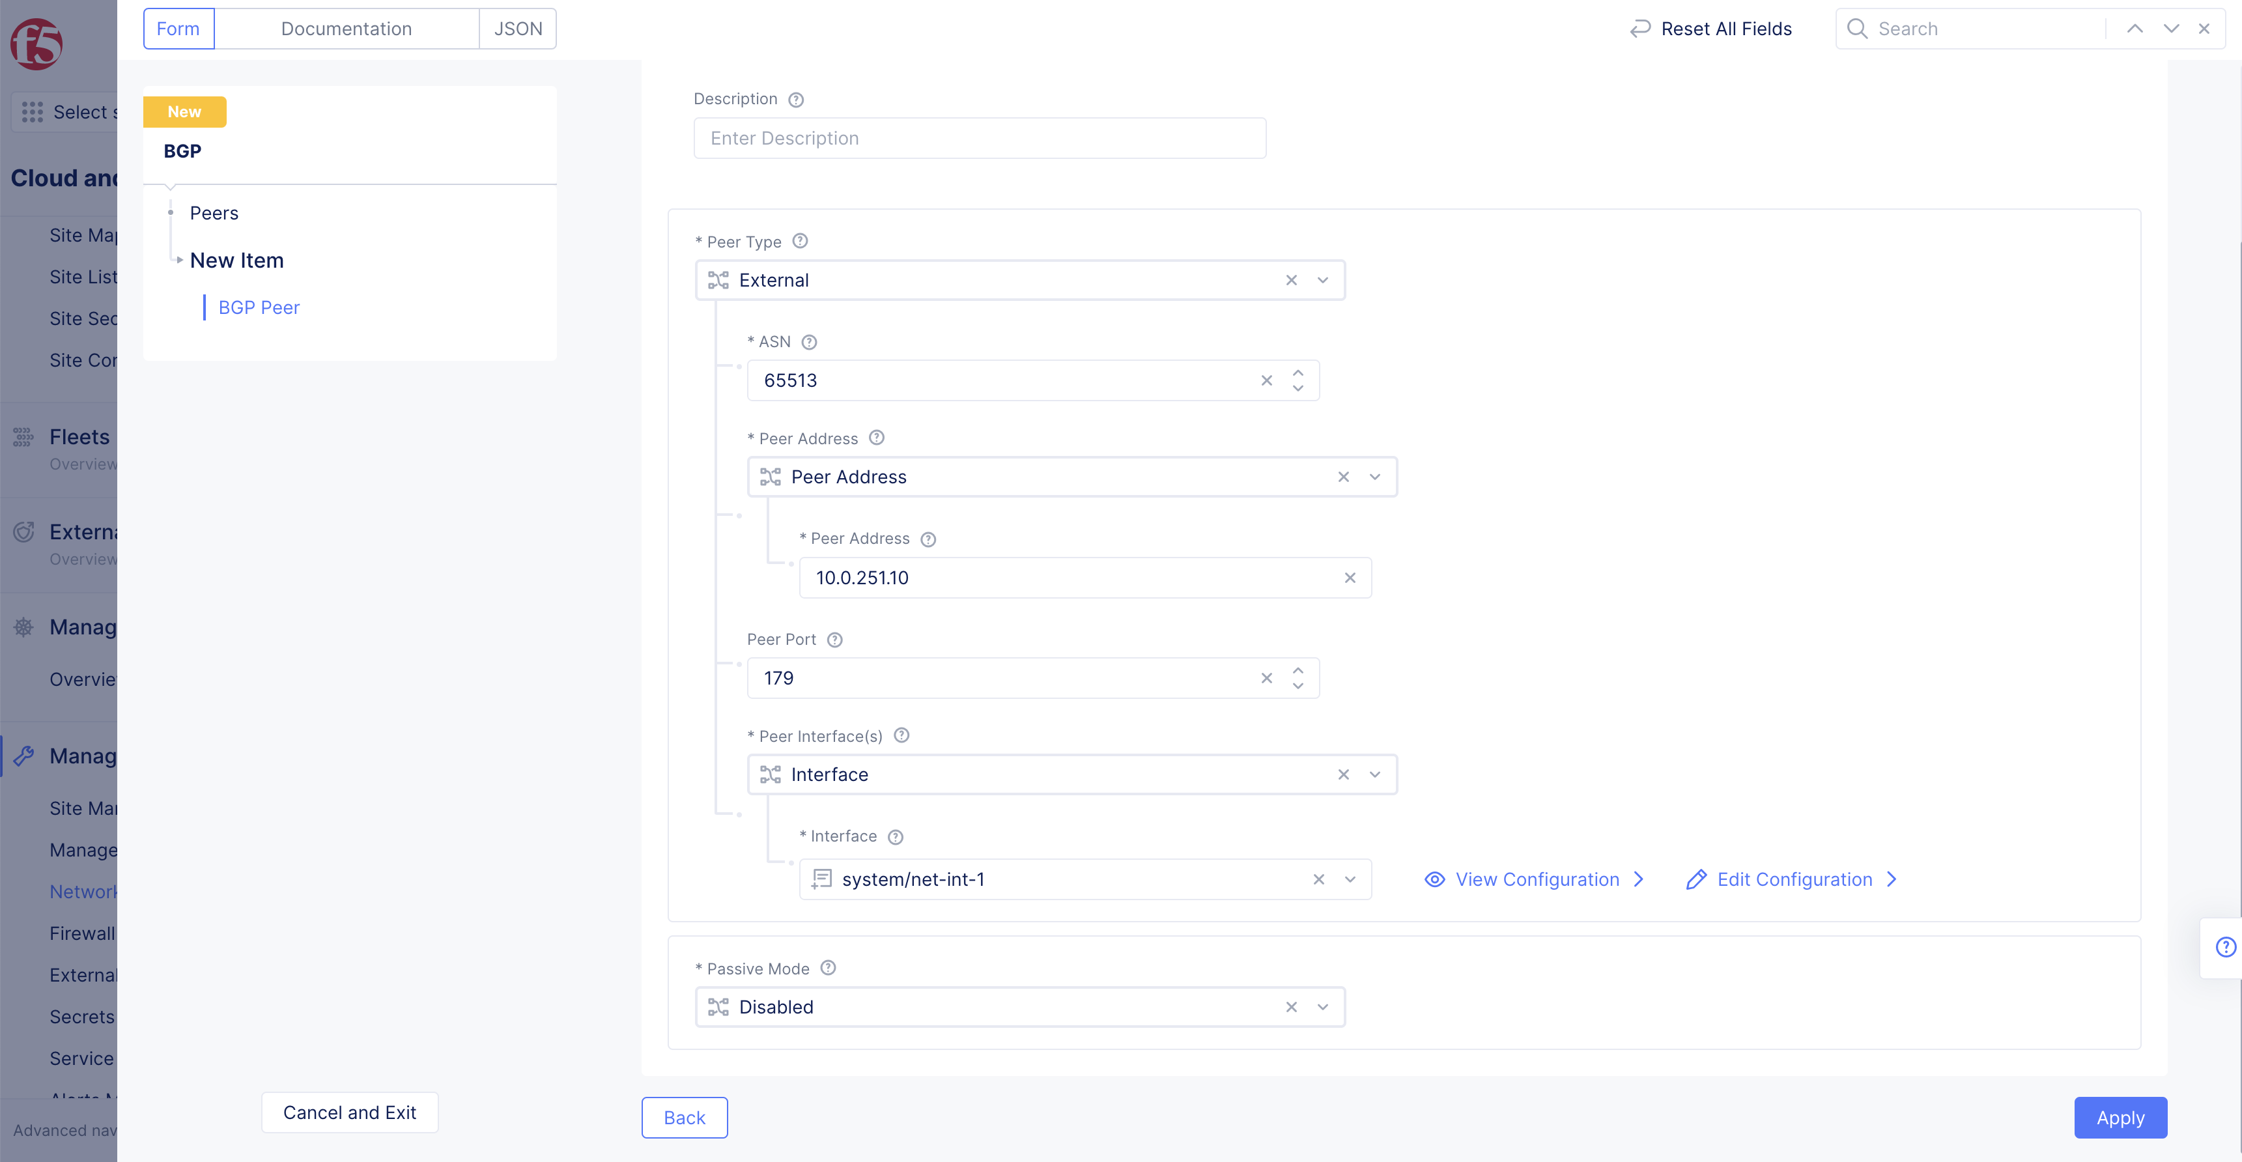Clear the ASN value 65513
The width and height of the screenshot is (2242, 1162).
pyautogui.click(x=1266, y=380)
